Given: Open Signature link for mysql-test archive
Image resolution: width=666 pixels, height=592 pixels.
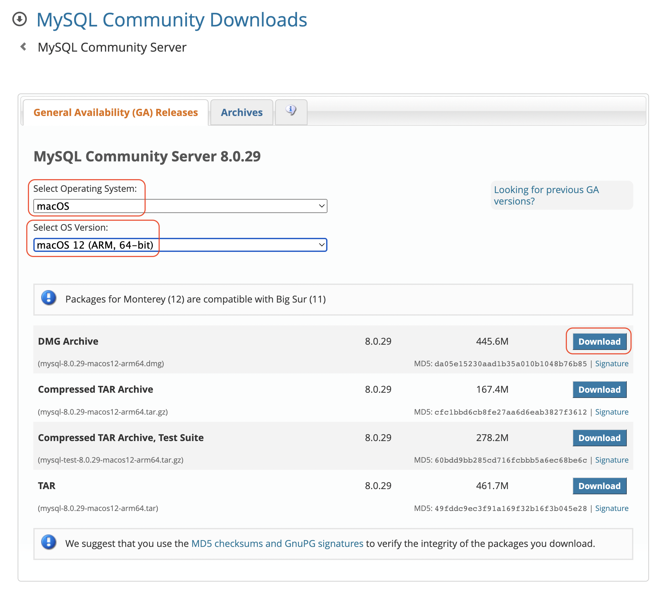Looking at the screenshot, I should [612, 460].
